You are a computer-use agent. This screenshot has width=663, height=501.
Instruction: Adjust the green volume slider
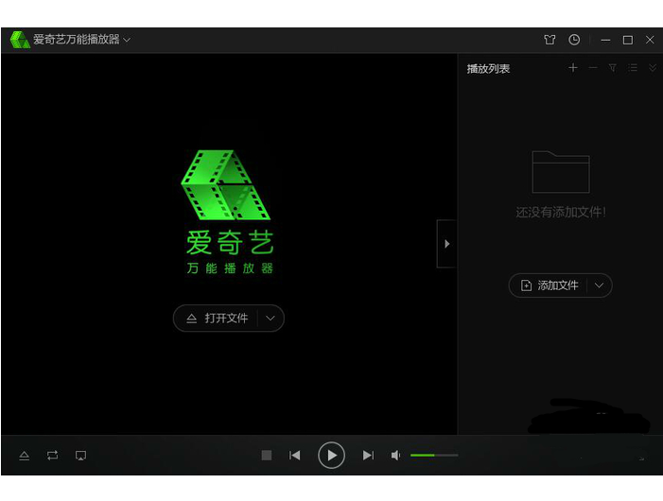434,456
